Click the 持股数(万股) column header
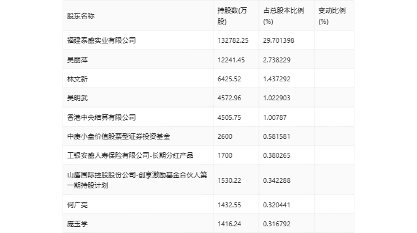The image size is (417, 233). pos(232,16)
